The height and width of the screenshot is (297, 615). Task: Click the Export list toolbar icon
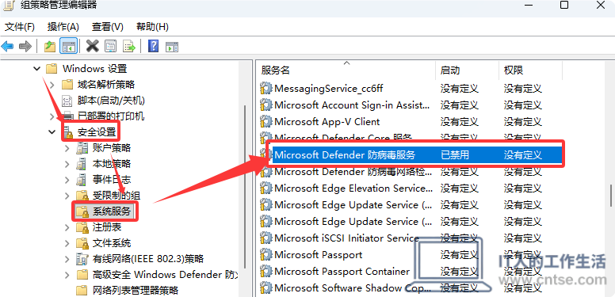pos(129,46)
